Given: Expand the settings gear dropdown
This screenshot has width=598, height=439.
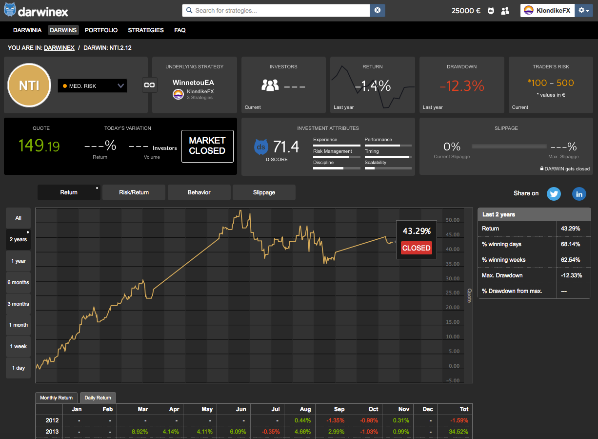Looking at the screenshot, I should point(583,10).
